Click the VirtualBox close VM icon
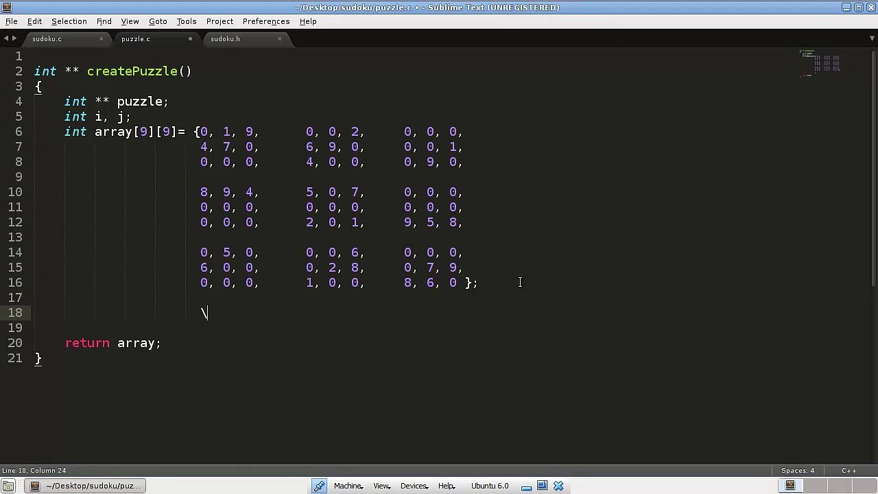 [558, 486]
